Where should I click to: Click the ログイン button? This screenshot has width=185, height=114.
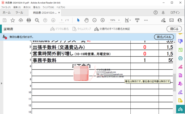click(175, 12)
